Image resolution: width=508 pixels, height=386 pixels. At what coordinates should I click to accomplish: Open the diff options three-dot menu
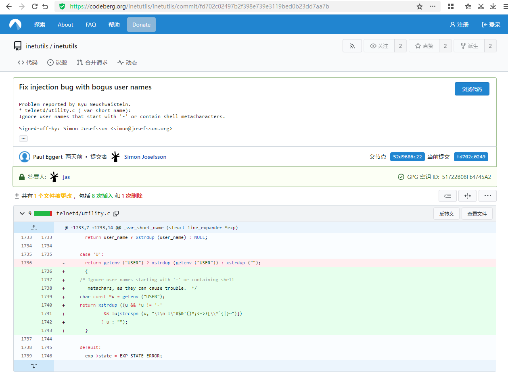point(487,196)
